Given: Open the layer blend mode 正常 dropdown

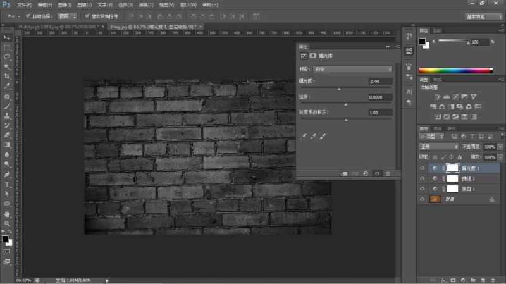Looking at the screenshot, I should [x=439, y=146].
